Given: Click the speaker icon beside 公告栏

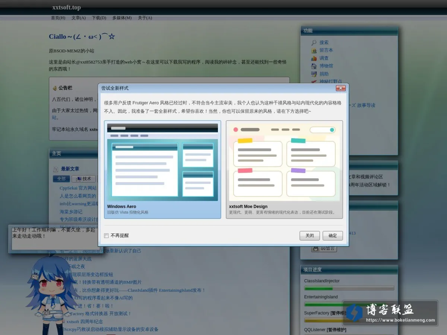Looking at the screenshot, I should coord(55,88).
